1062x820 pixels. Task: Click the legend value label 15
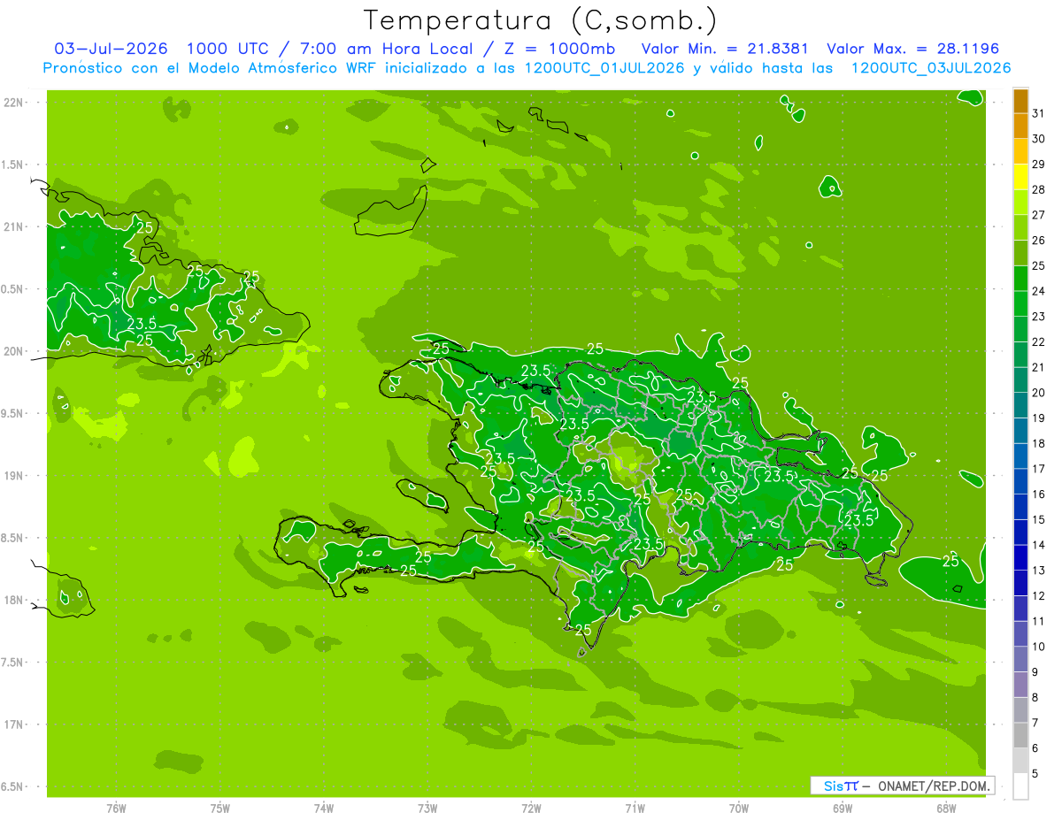[x=1038, y=519]
